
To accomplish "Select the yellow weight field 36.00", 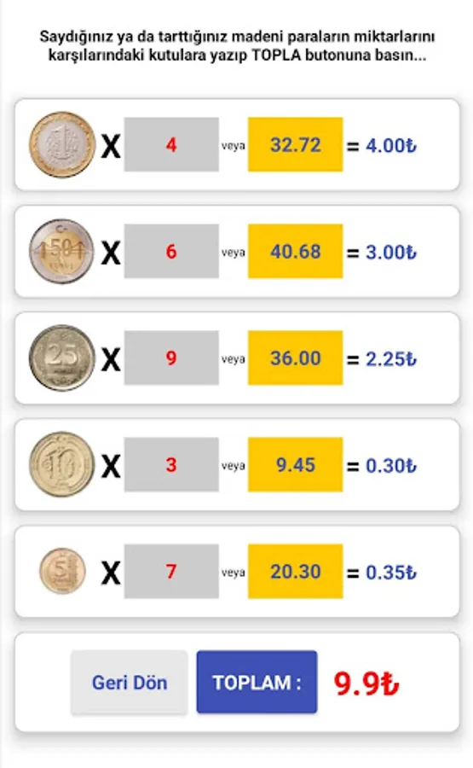I will point(296,358).
